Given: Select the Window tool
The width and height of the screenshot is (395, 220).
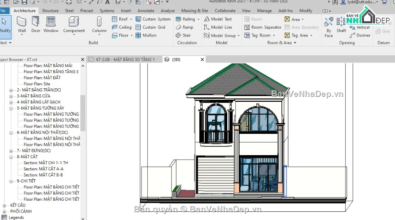Looking at the screenshot, I should point(51,25).
